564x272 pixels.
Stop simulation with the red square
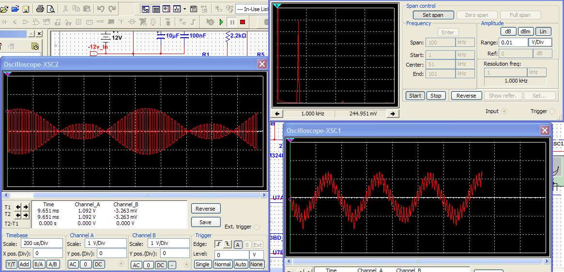tap(243, 22)
